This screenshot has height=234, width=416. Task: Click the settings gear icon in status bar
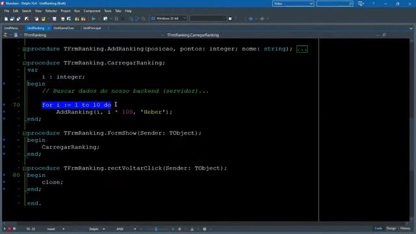(x=205, y=229)
